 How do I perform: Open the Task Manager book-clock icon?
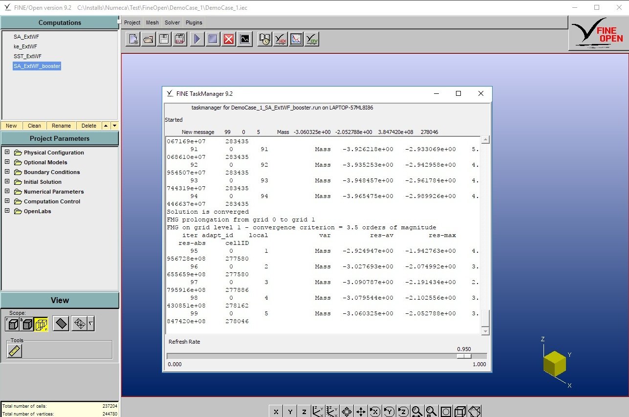click(264, 39)
